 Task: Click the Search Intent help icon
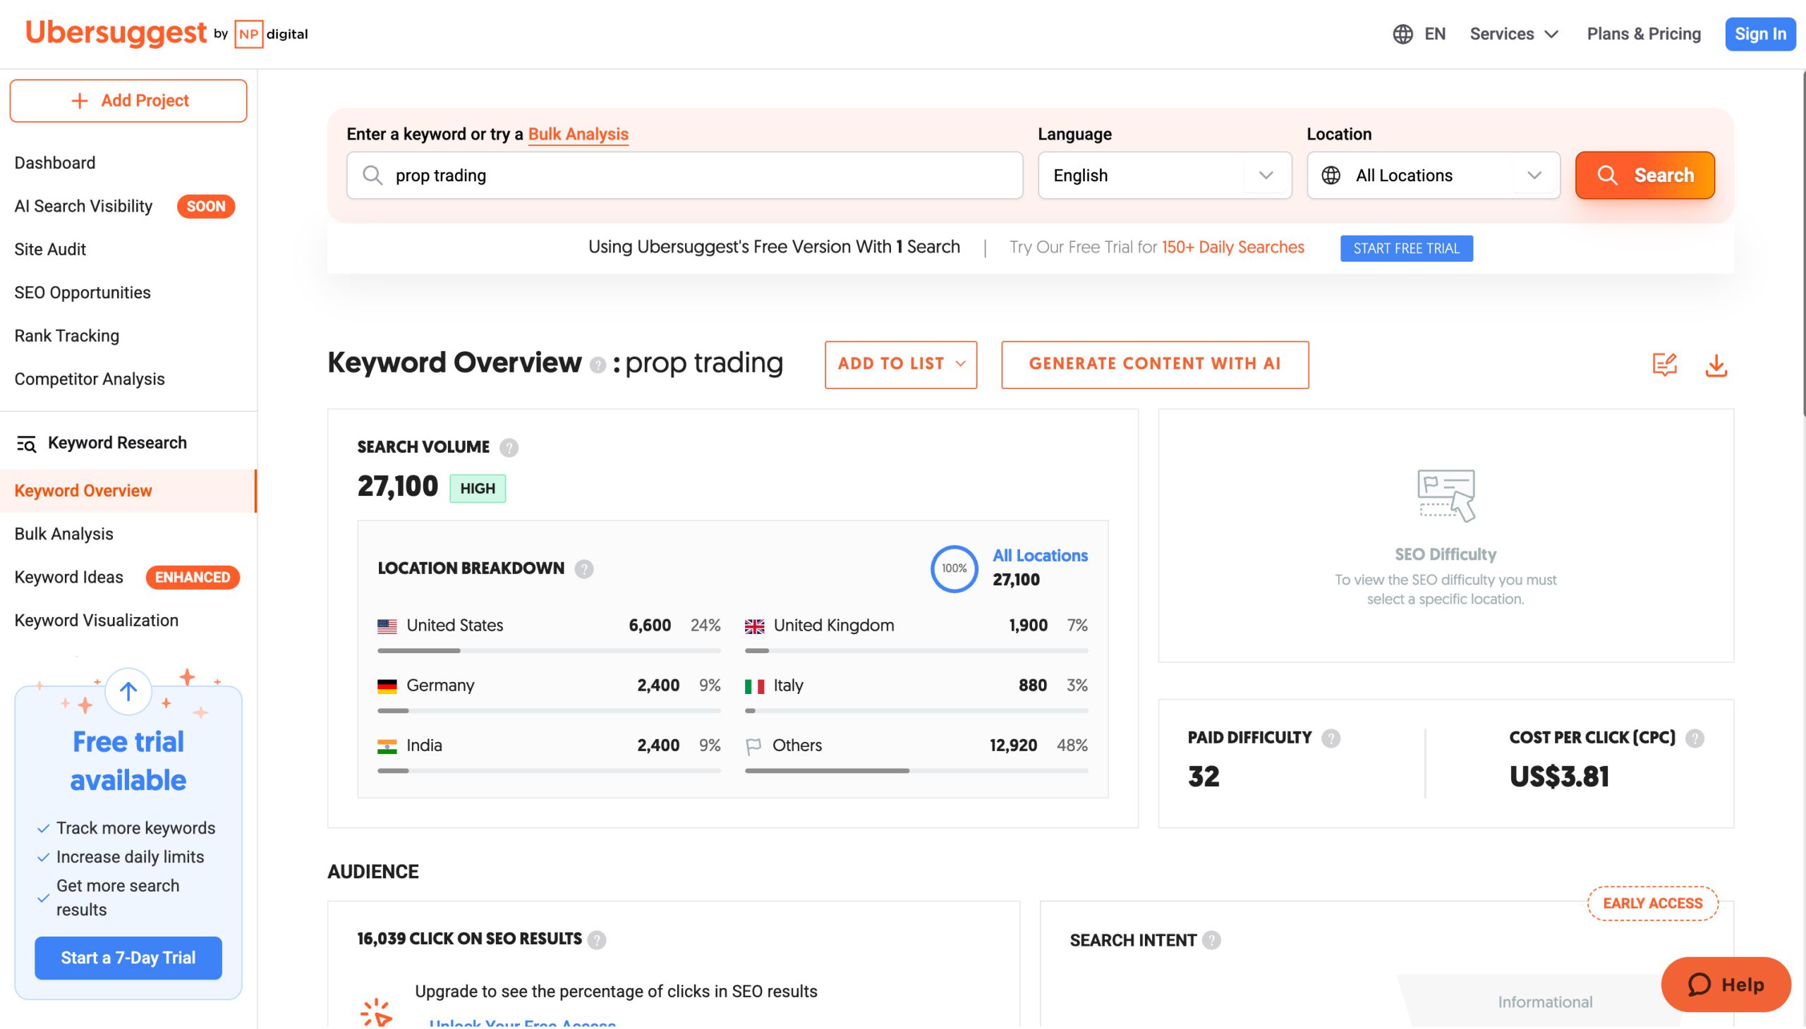tap(1211, 941)
